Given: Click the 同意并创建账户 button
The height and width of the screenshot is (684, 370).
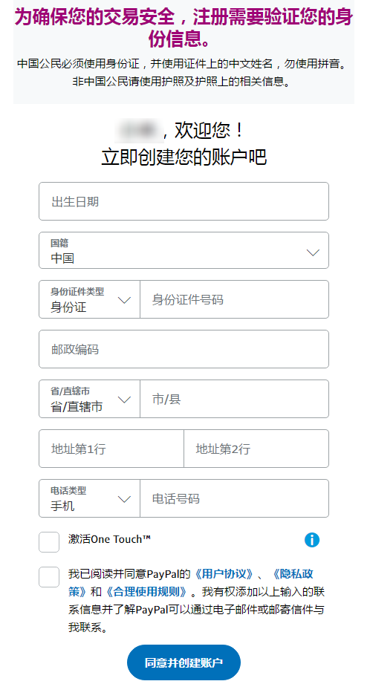Looking at the screenshot, I should 184,662.
